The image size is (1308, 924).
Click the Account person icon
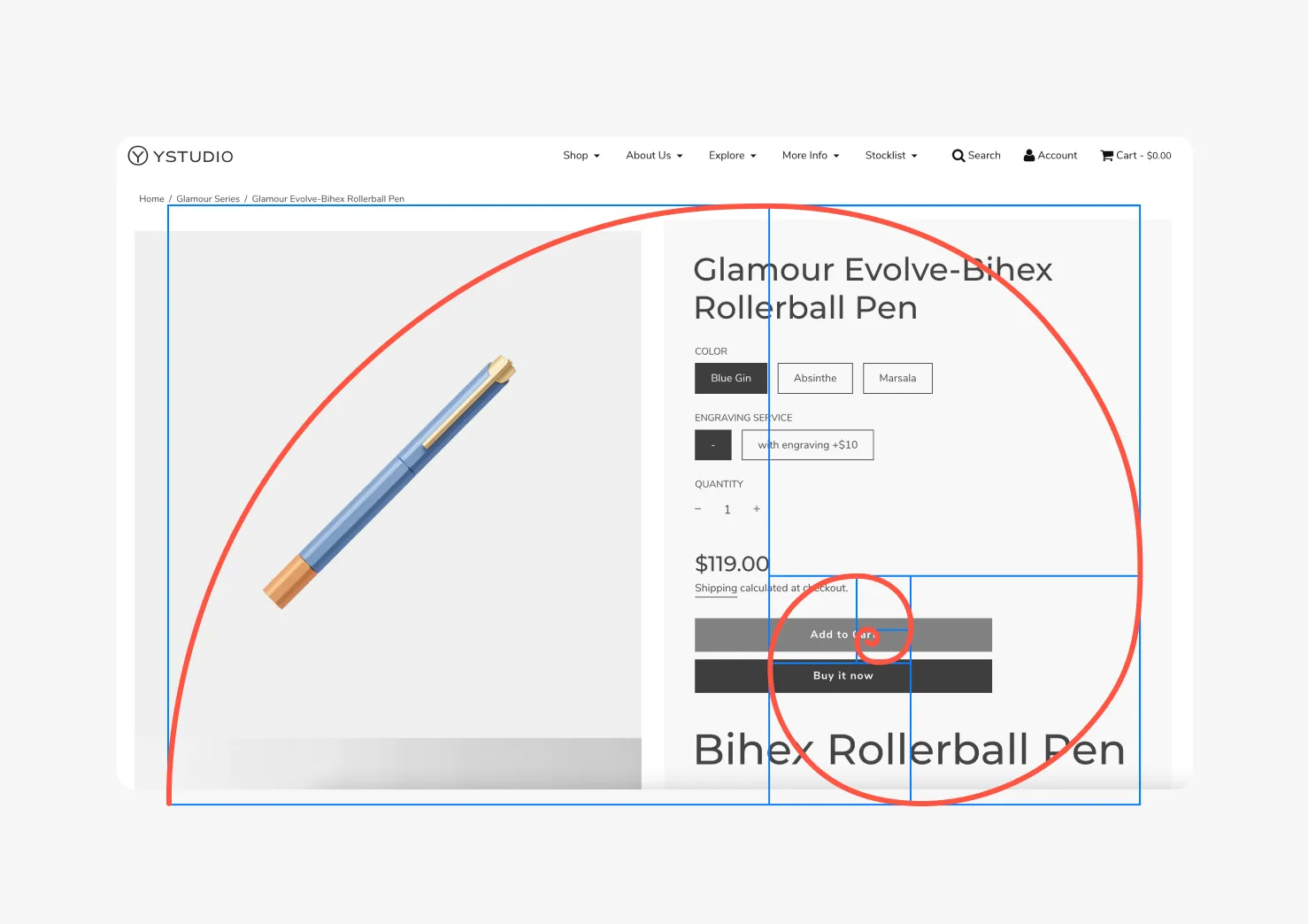point(1029,155)
